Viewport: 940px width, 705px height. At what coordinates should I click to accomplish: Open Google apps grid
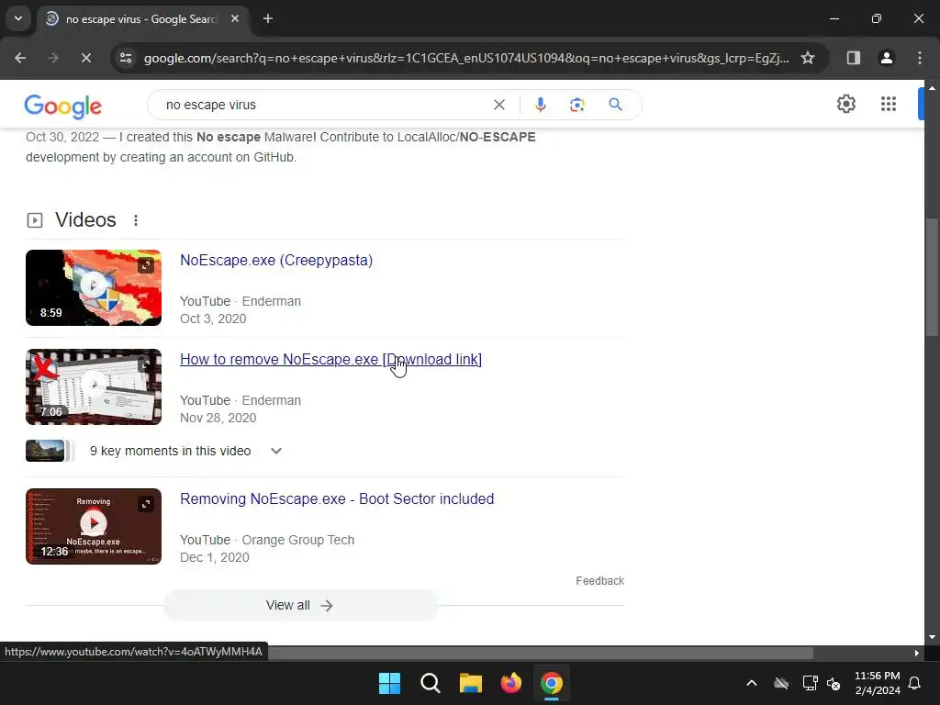[889, 104]
